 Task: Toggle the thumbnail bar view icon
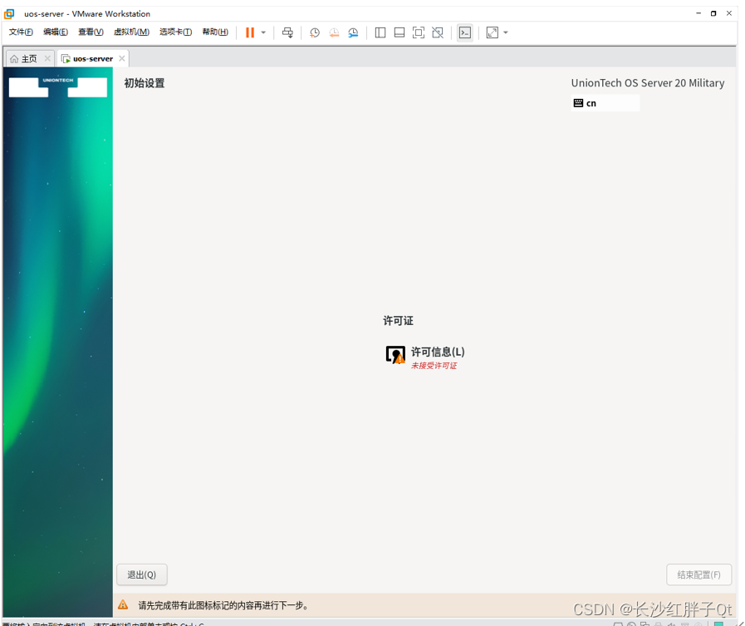pyautogui.click(x=399, y=32)
